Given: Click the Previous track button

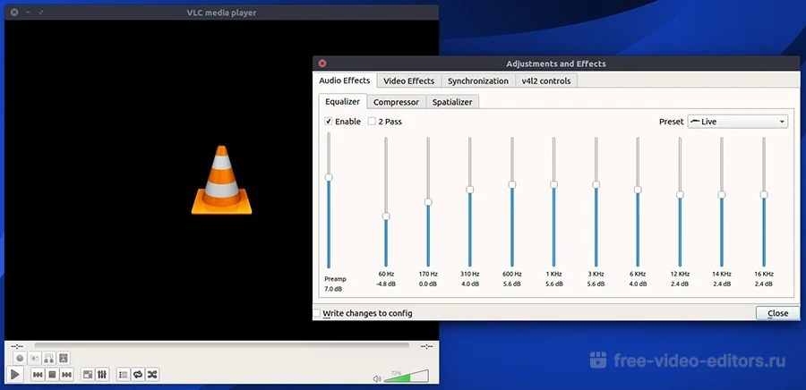Looking at the screenshot, I should (39, 374).
